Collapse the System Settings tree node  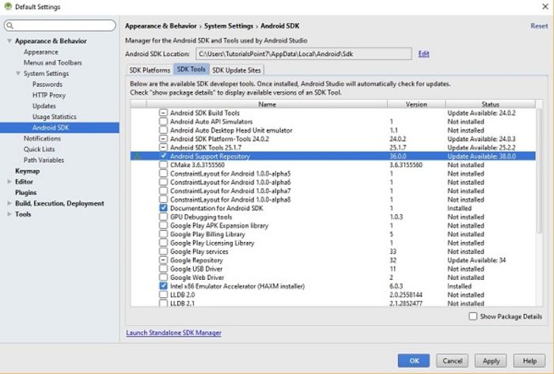17,74
